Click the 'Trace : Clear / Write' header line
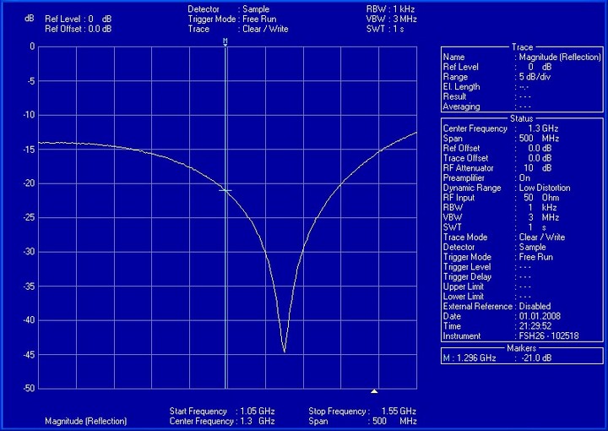608x431 pixels. 238,29
